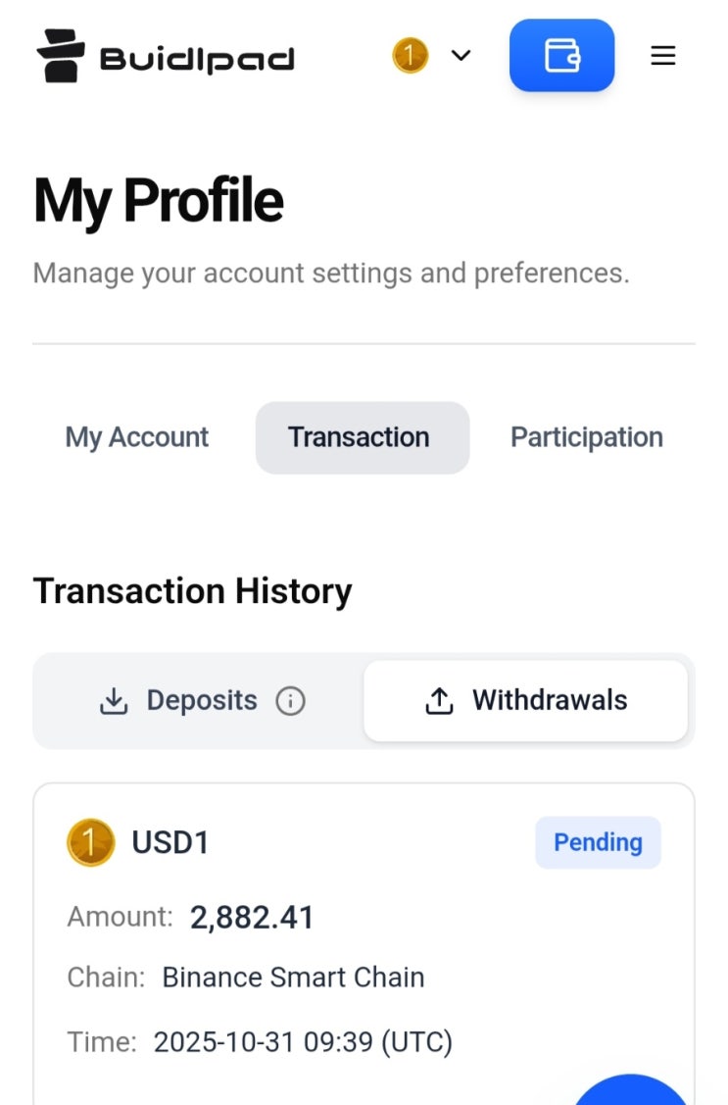The image size is (728, 1105).
Task: Click the gold coin icon in header
Action: pyautogui.click(x=410, y=55)
